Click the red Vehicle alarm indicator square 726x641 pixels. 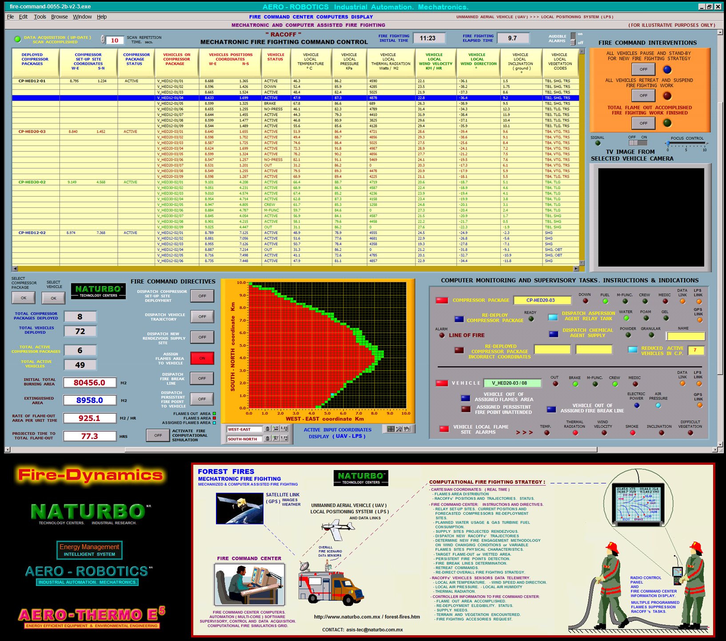[442, 383]
